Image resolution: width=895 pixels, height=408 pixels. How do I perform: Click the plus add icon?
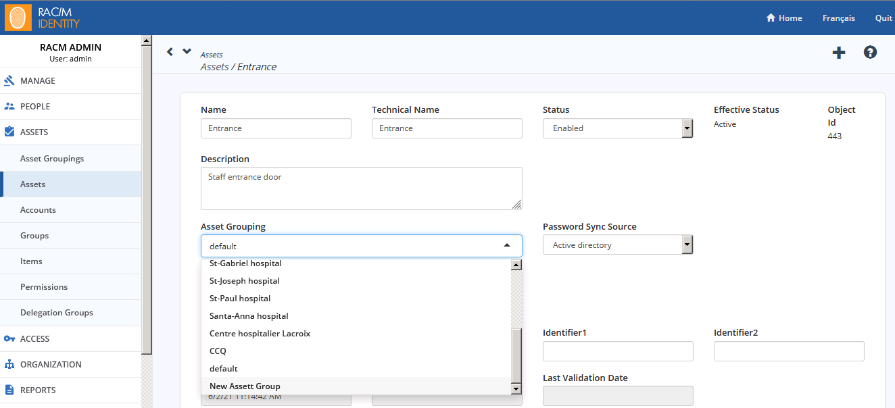[x=839, y=53]
